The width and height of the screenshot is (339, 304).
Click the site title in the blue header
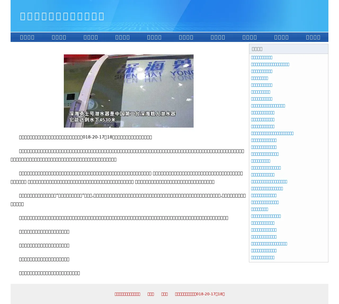click(x=62, y=16)
